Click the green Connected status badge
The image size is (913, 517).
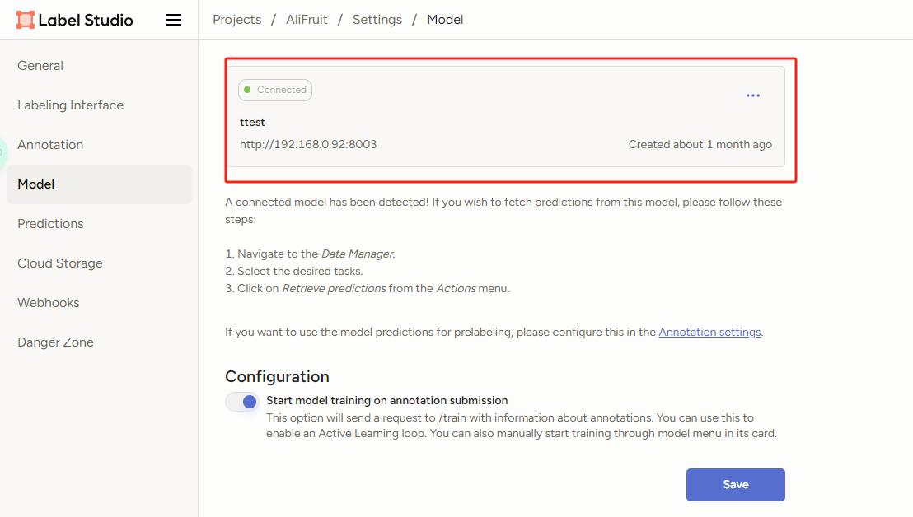click(275, 90)
